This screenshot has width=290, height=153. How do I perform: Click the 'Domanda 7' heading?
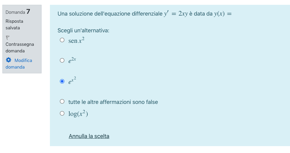coord(18,12)
